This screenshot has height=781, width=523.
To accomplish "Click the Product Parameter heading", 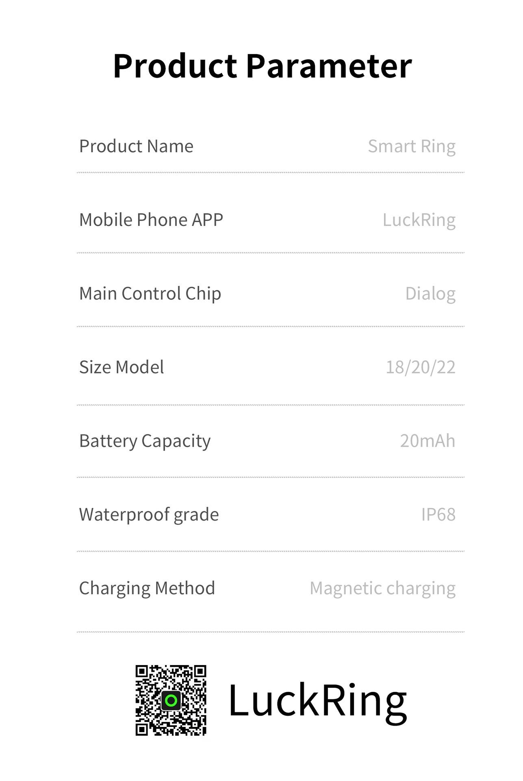I will [x=262, y=66].
